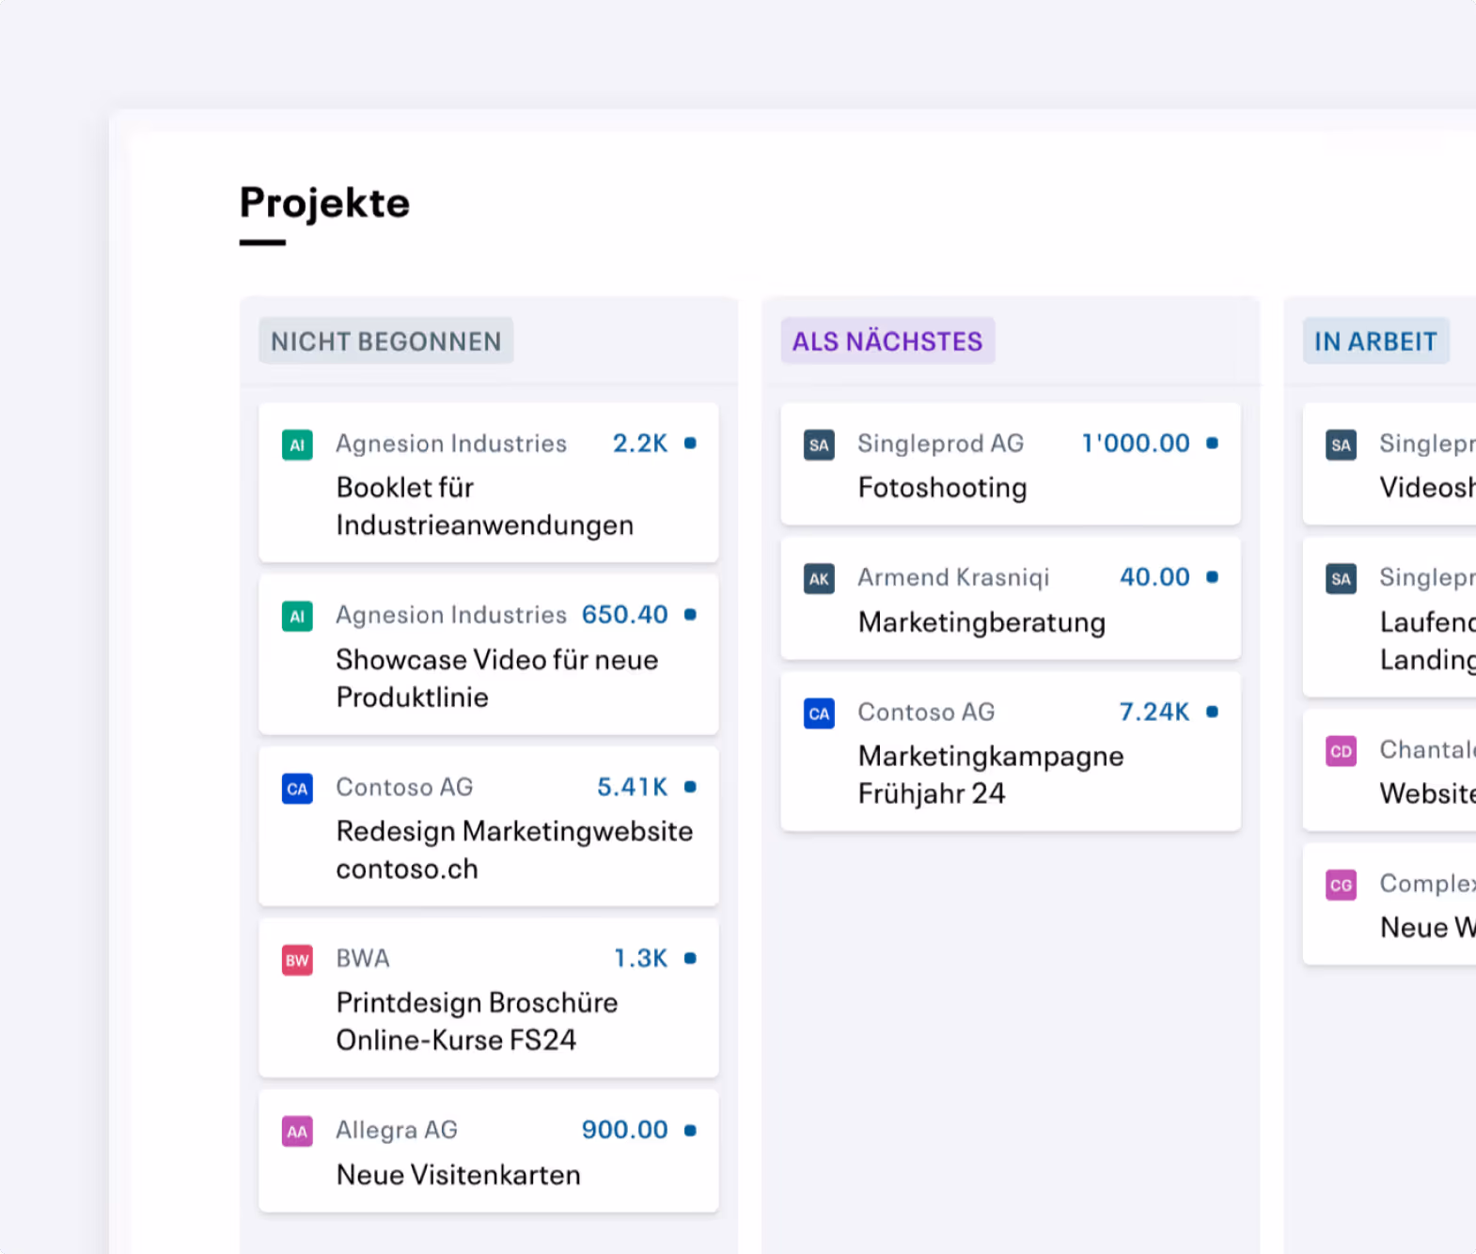Click the client name Allegra AG
Image resolution: width=1476 pixels, height=1254 pixels.
tap(397, 1130)
